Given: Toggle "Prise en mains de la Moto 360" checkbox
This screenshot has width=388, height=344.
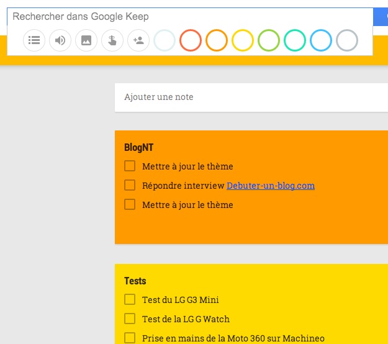Looking at the screenshot, I should pyautogui.click(x=130, y=338).
